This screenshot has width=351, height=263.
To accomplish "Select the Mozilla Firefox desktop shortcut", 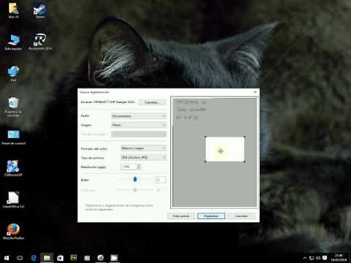I will click(13, 232).
